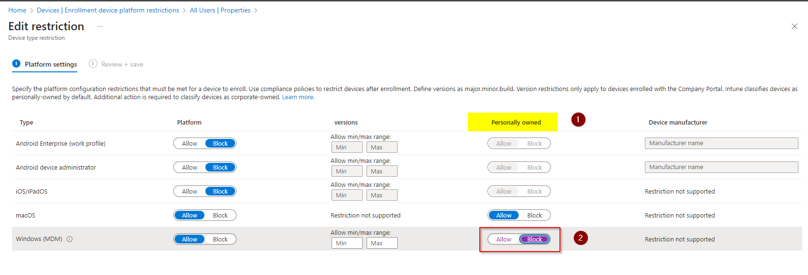Image resolution: width=808 pixels, height=275 pixels.
Task: Click Android Enterprise Manufacturer name field
Action: pyautogui.click(x=721, y=143)
